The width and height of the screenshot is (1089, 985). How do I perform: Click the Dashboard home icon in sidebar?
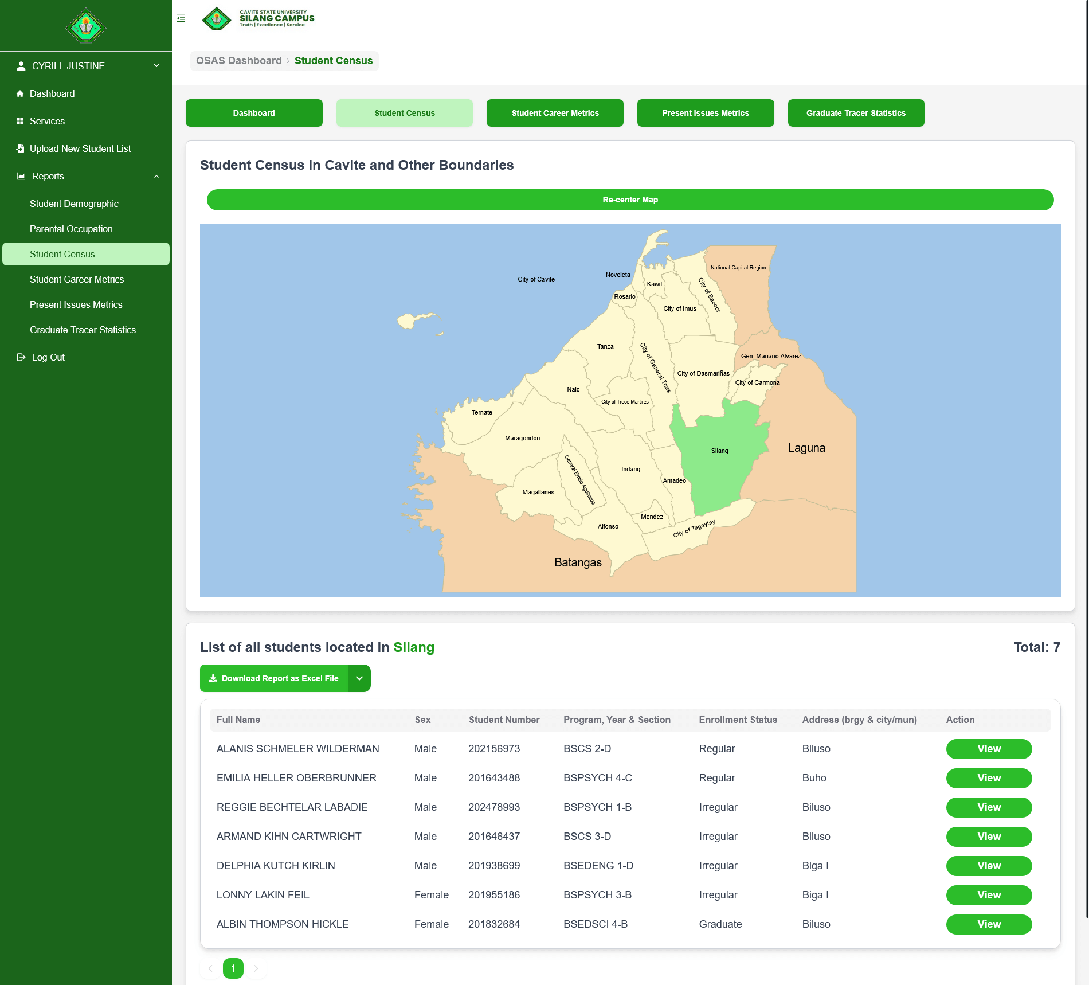pyautogui.click(x=20, y=93)
